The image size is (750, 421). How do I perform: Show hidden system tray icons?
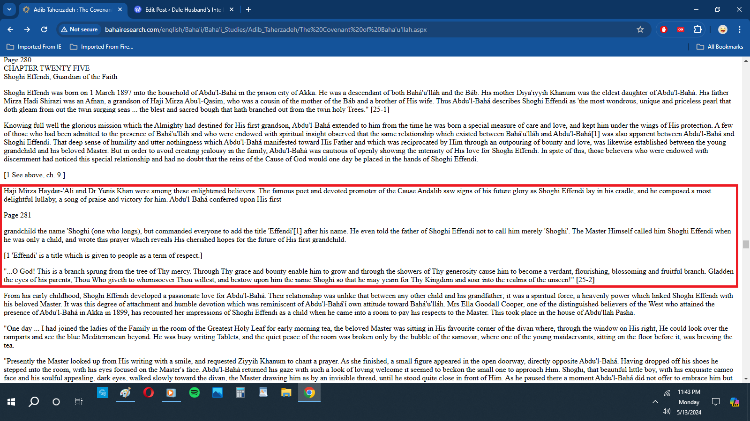click(x=655, y=402)
